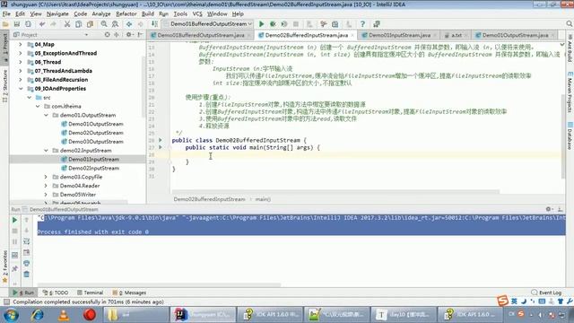The height and width of the screenshot is (323, 574).
Task: Rerun program in Run panel
Action: (14, 220)
